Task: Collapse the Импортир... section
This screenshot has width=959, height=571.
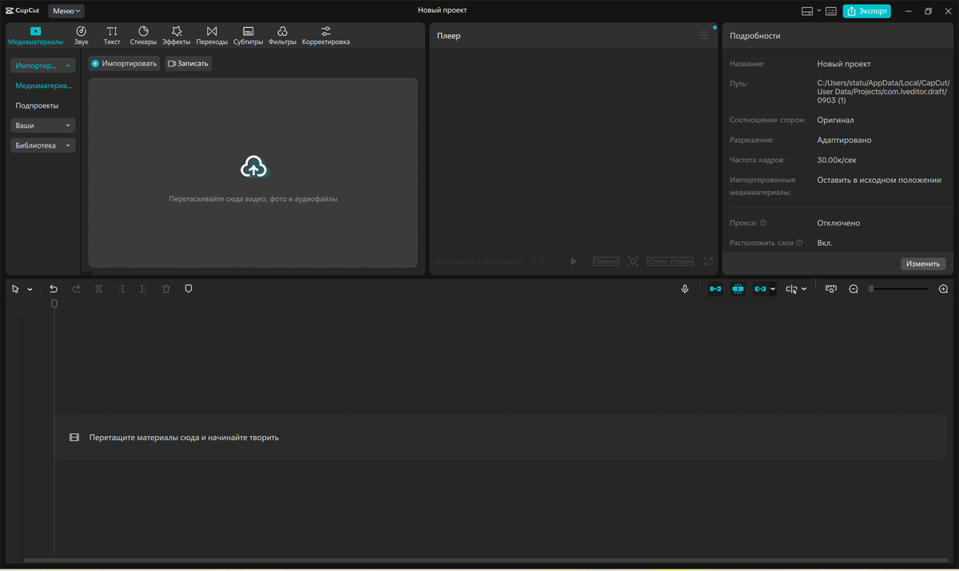Action: (x=43, y=65)
